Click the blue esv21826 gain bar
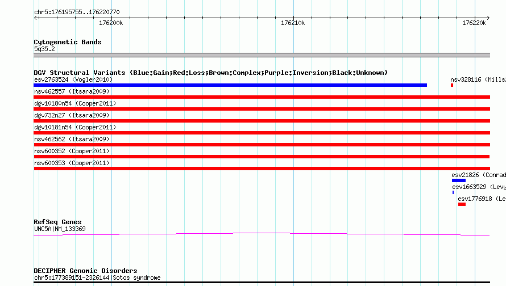506x286 pixels. [x=459, y=180]
